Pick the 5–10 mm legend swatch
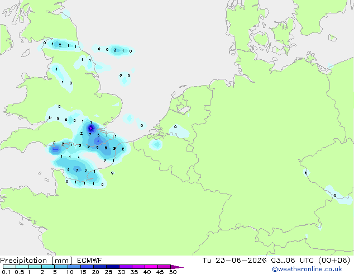The height and width of the screenshot is (274, 354). click(x=61, y=267)
